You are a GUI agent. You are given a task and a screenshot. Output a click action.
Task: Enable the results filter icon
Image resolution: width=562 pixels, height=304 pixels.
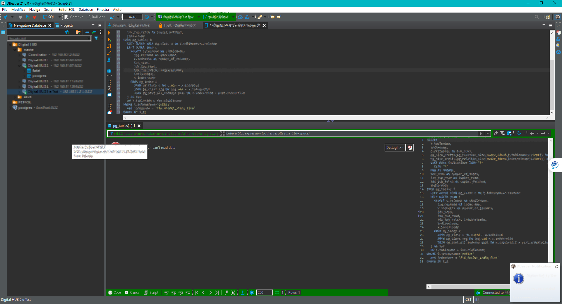click(502, 133)
